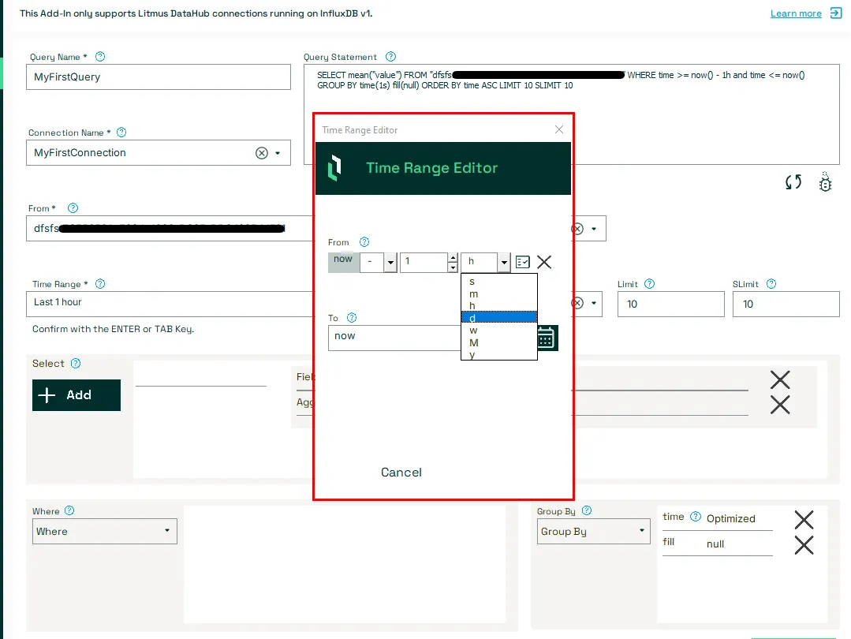Click the To field containing now

[394, 338]
